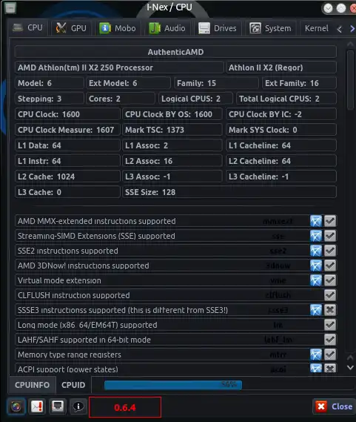Viewport: 356px width, 422px height.
Task: Toggle checkbox for LAHF/SAHF supported in 64-bit mode
Action: point(330,340)
